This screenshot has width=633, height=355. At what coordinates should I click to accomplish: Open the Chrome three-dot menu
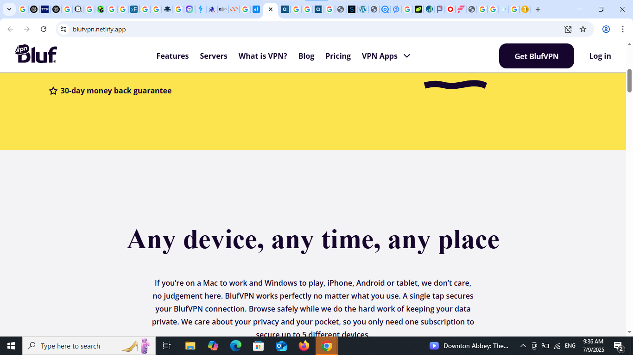(622, 29)
